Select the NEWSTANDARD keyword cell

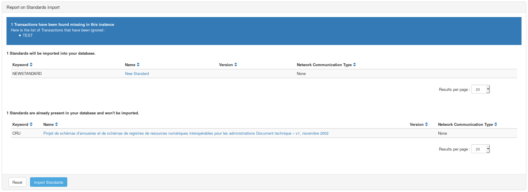(x=27, y=74)
